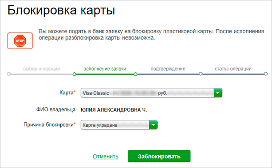Select the Visa Classic card field

(x=151, y=93)
